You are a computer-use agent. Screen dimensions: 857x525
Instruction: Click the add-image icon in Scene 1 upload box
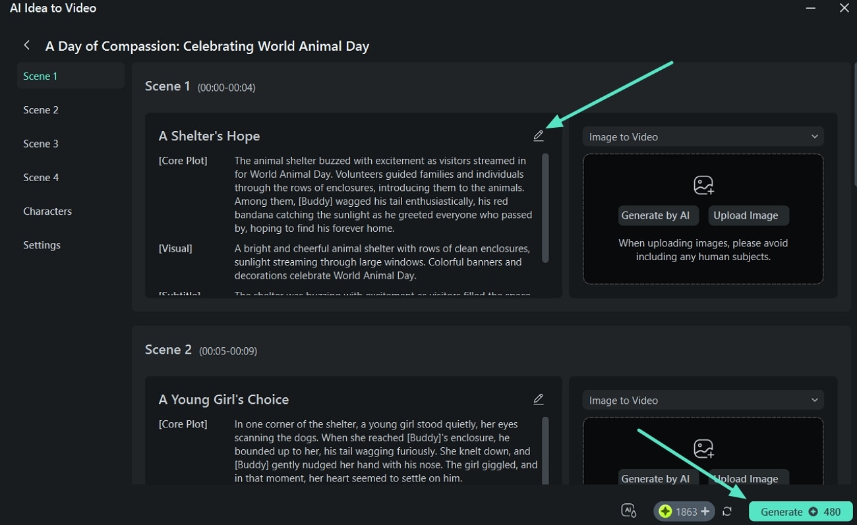click(x=703, y=185)
